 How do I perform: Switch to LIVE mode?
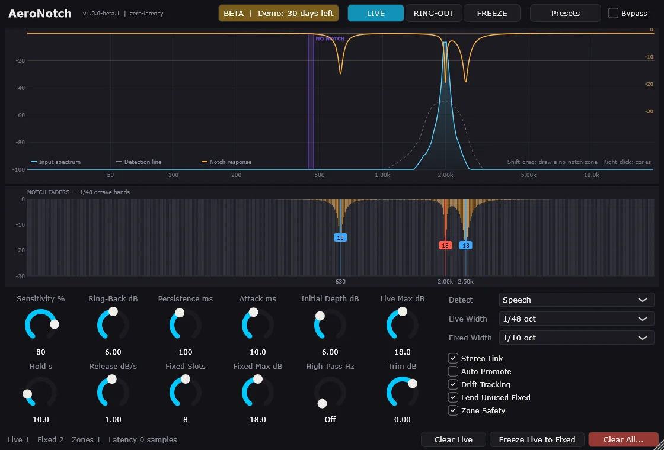point(376,13)
